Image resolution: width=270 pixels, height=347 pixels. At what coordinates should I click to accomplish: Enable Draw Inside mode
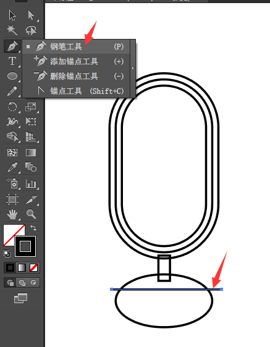[33, 283]
